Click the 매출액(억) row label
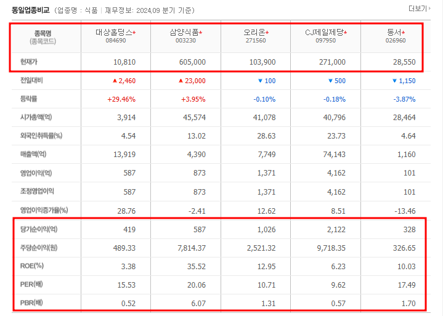The height and width of the screenshot is (316, 443). click(x=33, y=154)
